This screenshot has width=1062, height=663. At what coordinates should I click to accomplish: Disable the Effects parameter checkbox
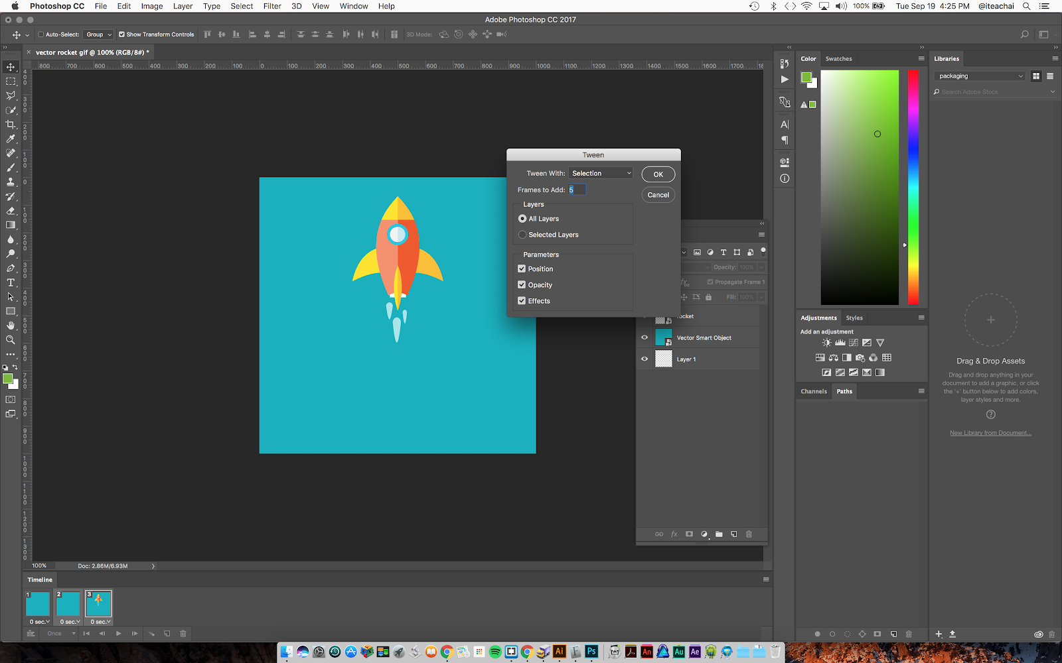(x=522, y=301)
